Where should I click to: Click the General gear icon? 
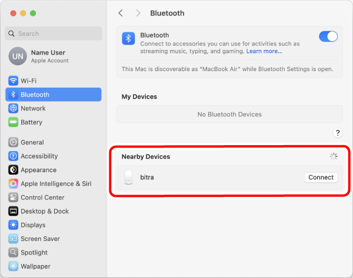pyautogui.click(x=14, y=142)
